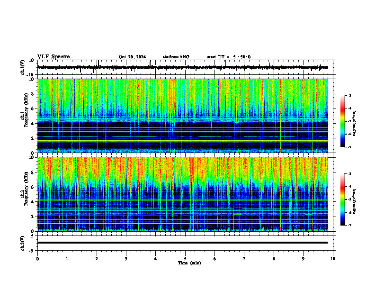
Task: Click time-axis tick label "0" at bottom
Action: (x=37, y=259)
